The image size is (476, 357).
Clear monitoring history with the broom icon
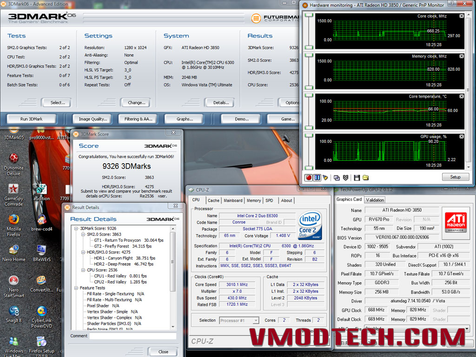325,178
